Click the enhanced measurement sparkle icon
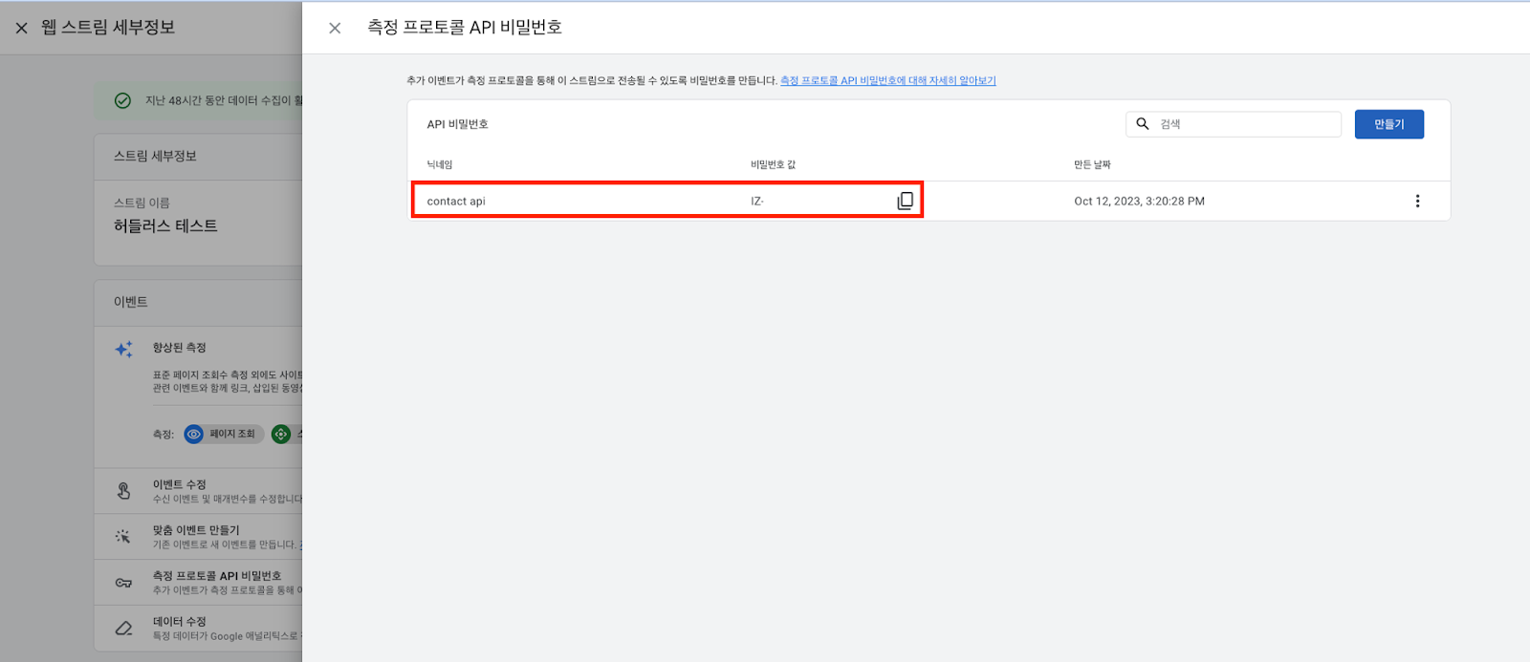Viewport: 1530px width, 662px height. tap(124, 350)
